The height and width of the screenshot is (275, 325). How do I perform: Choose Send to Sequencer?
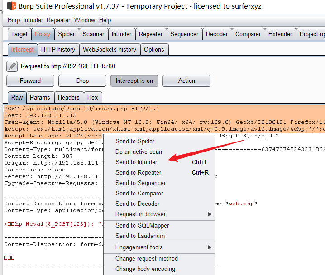pos(159,183)
